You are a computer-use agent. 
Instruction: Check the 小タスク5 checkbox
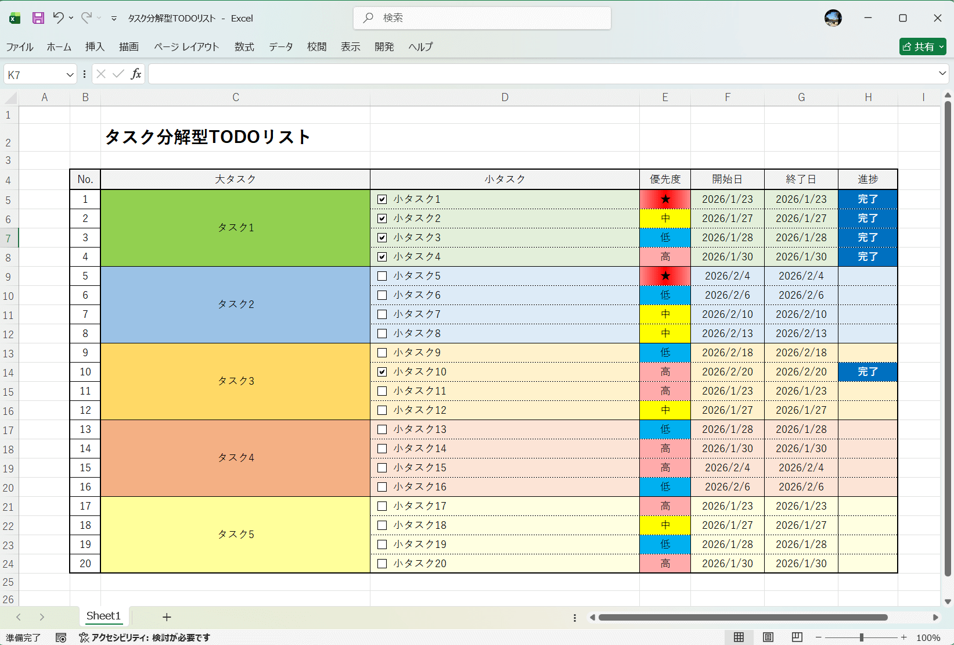[x=381, y=276]
